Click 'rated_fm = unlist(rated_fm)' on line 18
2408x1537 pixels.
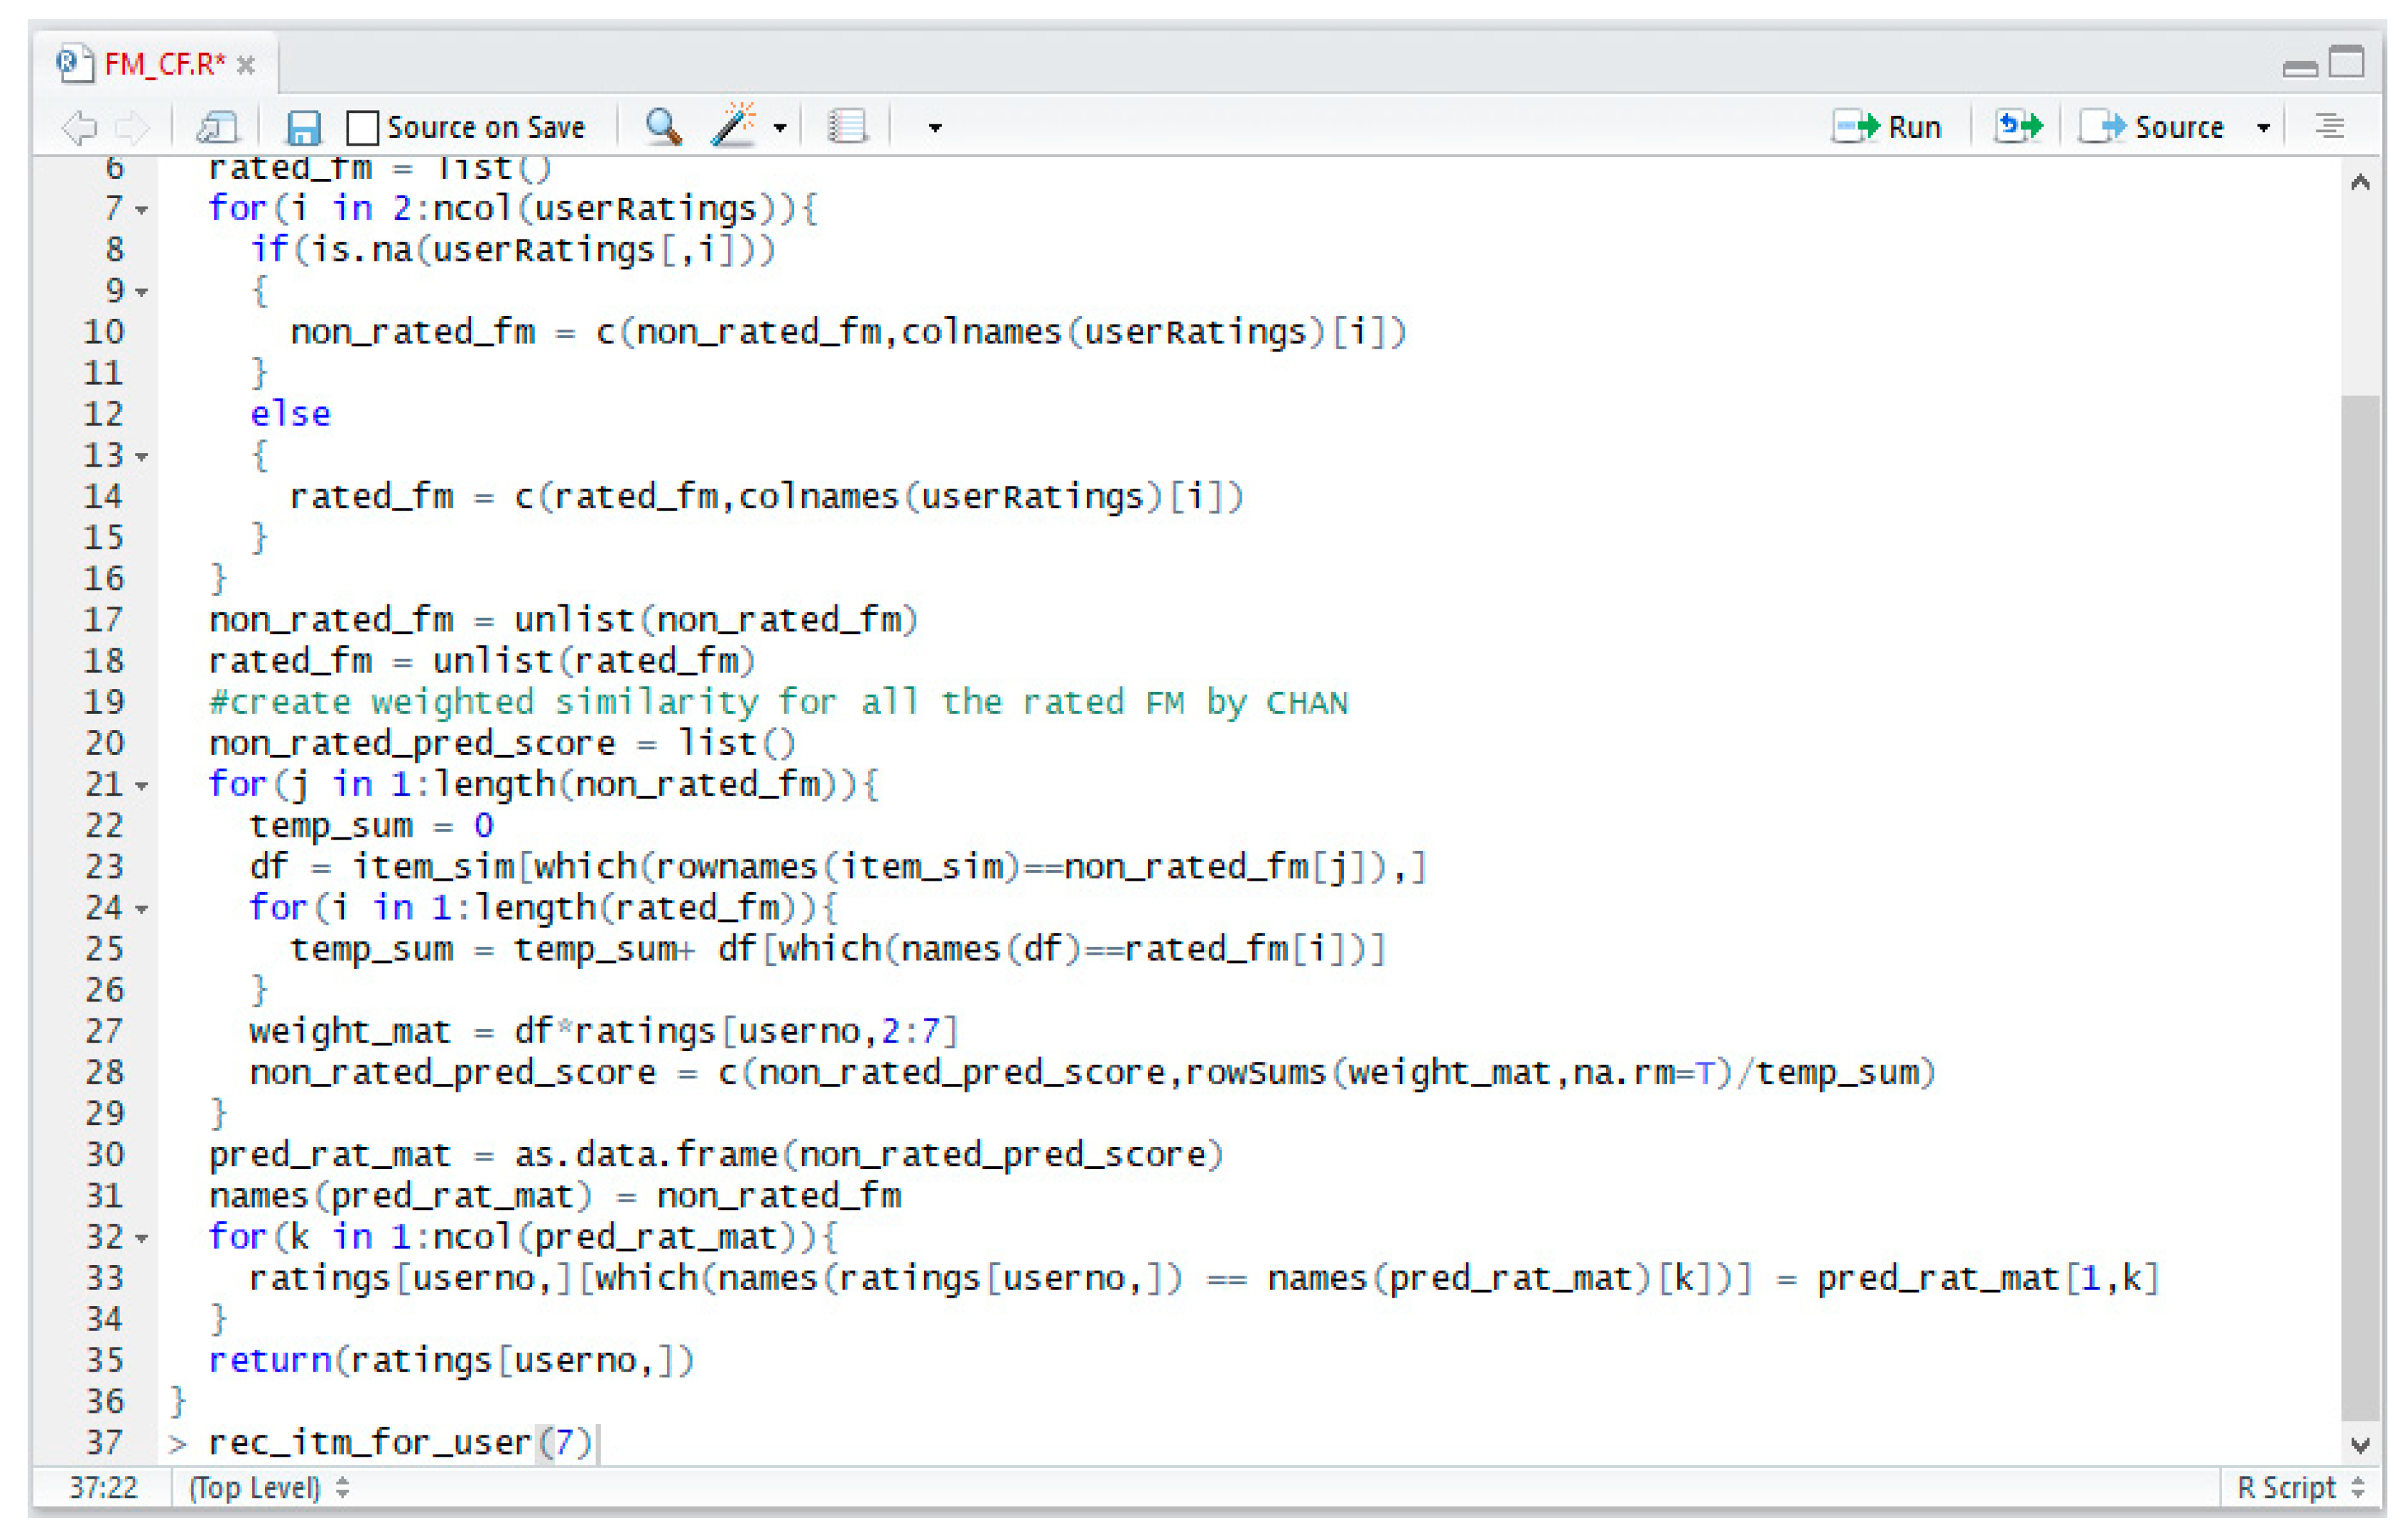pyautogui.click(x=481, y=663)
